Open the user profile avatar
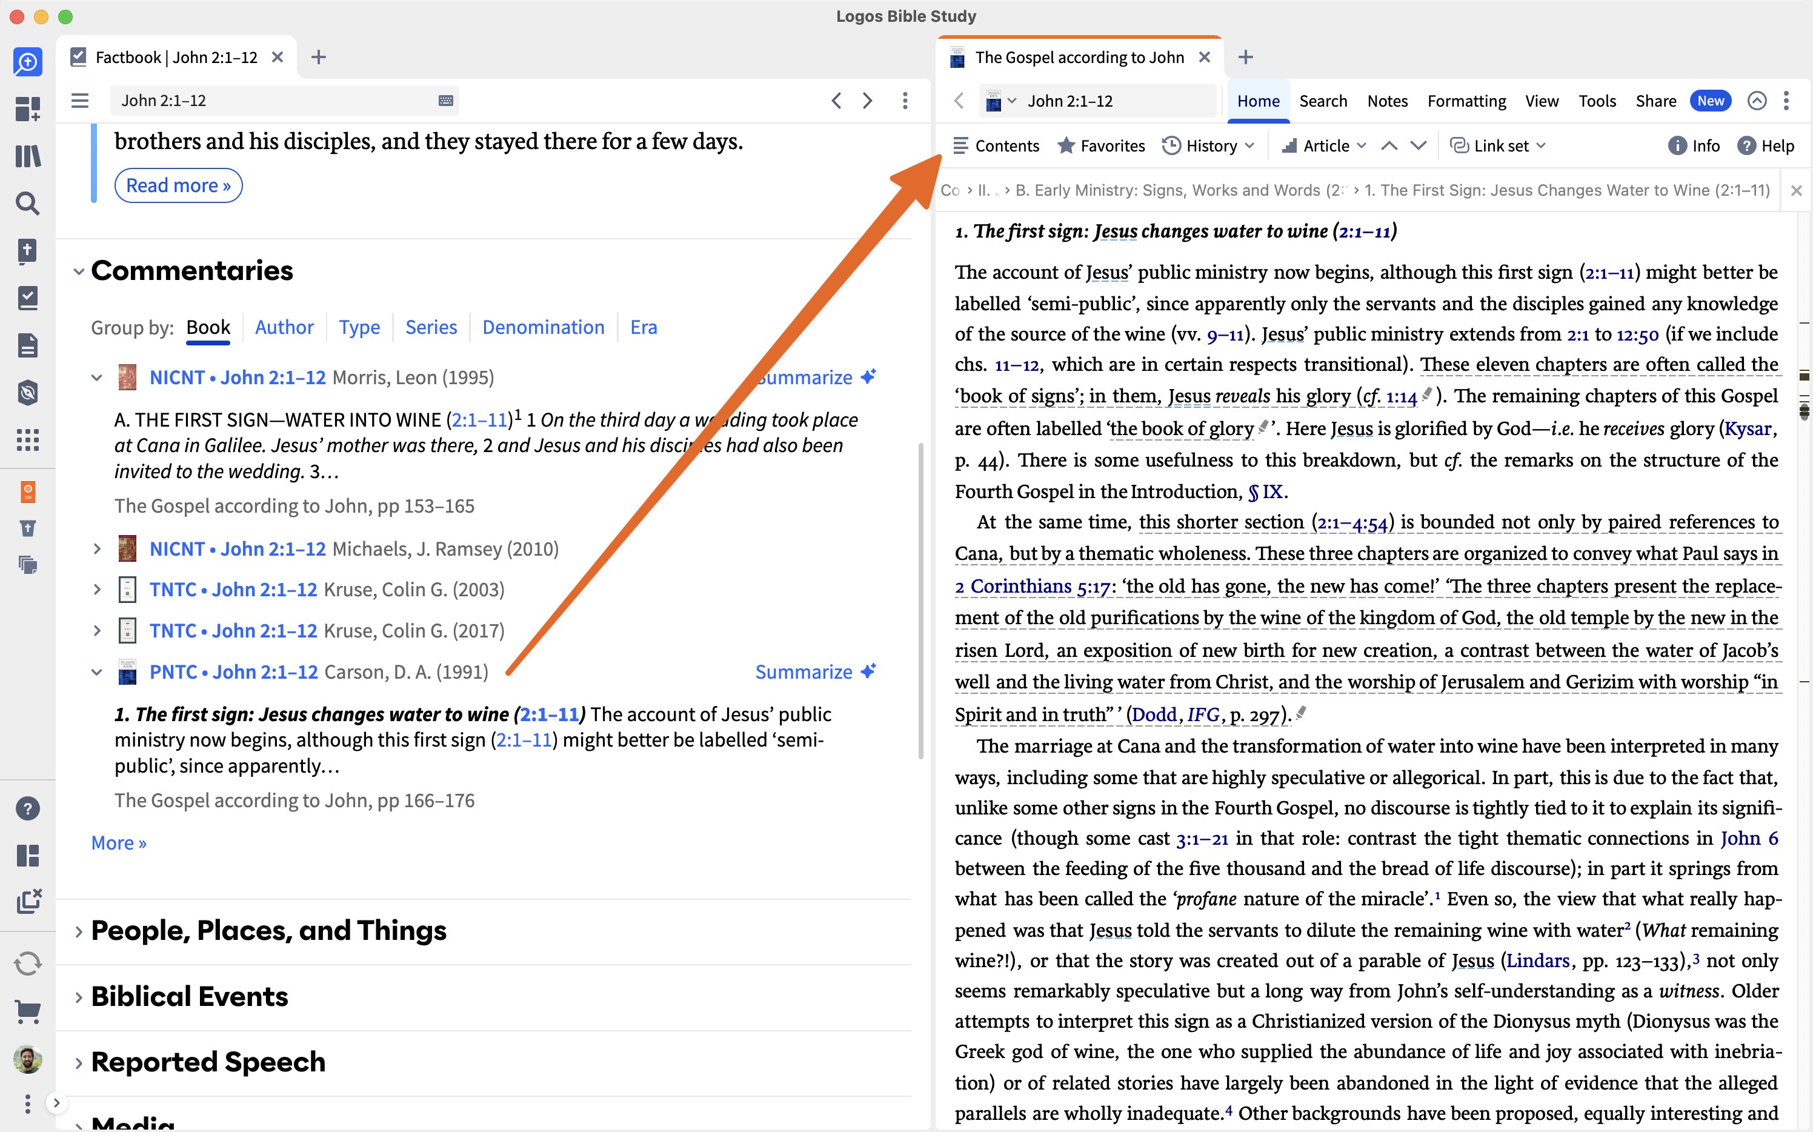Screen dimensions: 1813x1132 pyautogui.click(x=28, y=1059)
